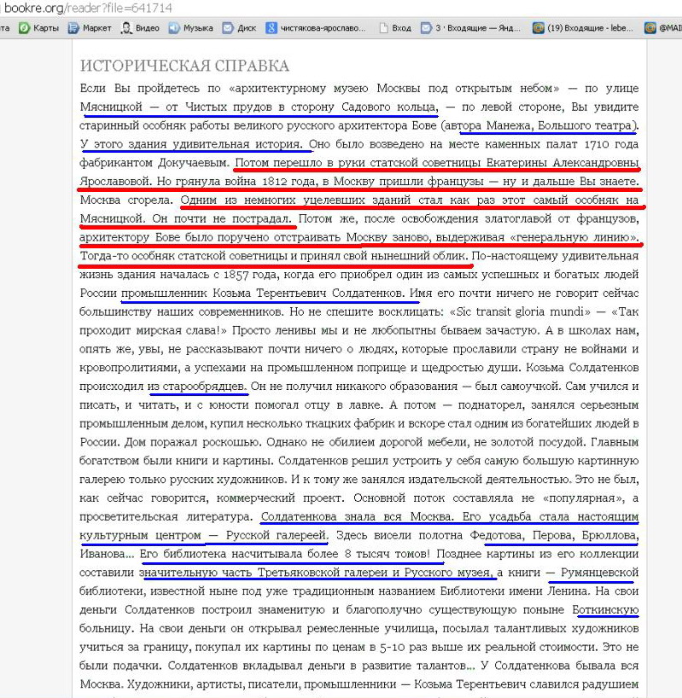
Task: Click the Карты bookmark label
Action: tap(46, 28)
